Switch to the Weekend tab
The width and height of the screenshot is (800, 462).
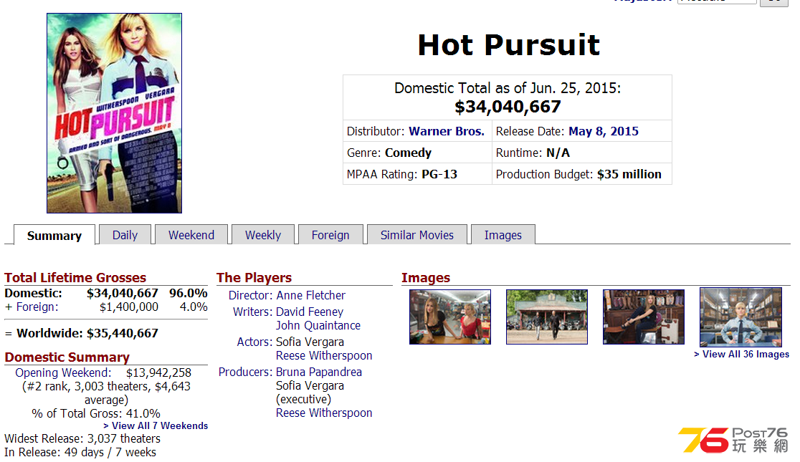[191, 235]
